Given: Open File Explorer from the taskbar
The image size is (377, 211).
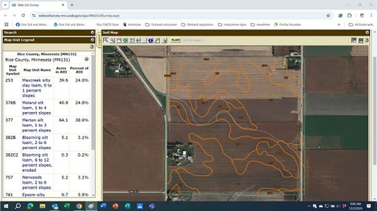Looking at the screenshot, I should 43,206.
